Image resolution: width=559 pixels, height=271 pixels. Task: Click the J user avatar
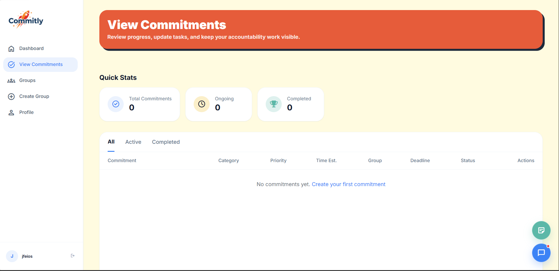[x=12, y=256]
